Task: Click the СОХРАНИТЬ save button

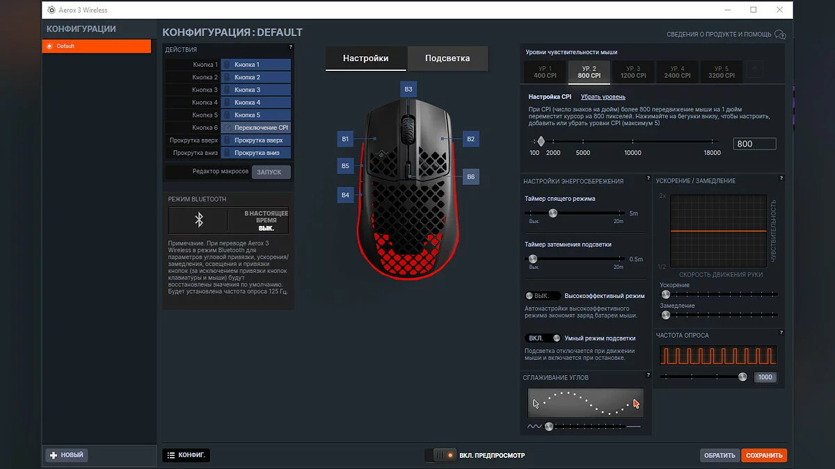Action: coord(764,456)
